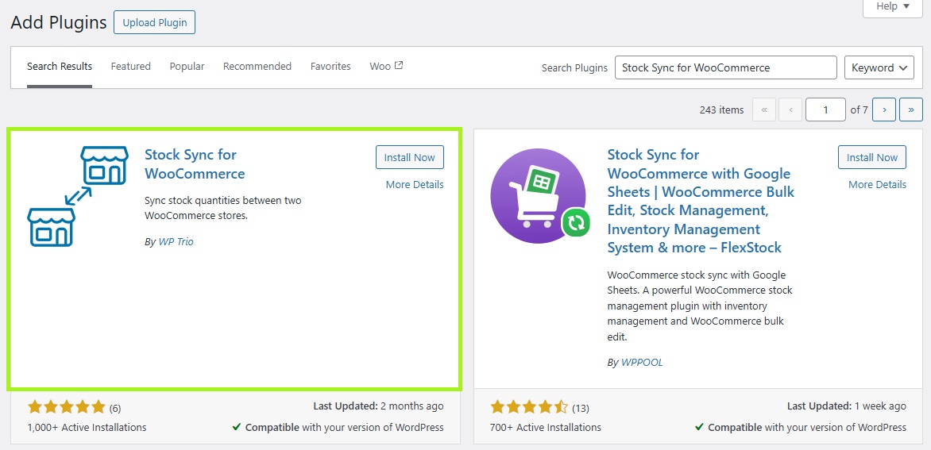Open the WP Trio author link

[176, 242]
